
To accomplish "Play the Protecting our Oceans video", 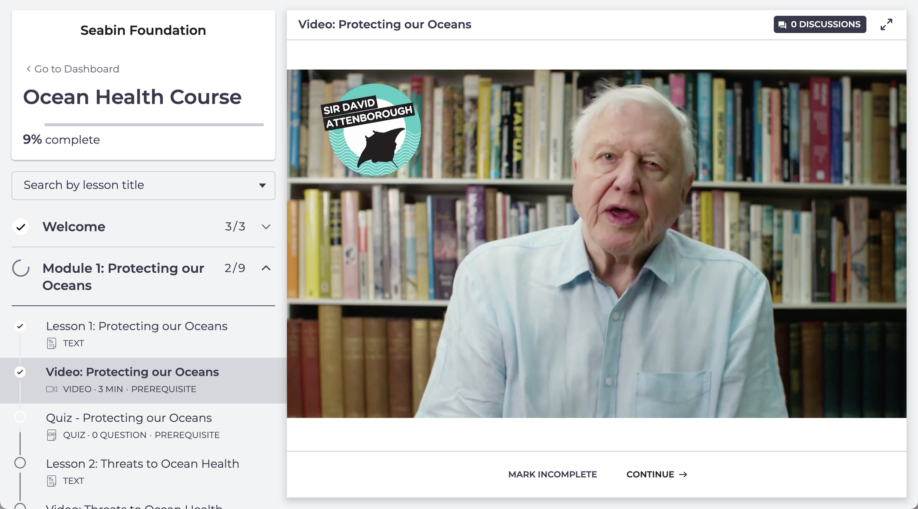I will tap(596, 244).
